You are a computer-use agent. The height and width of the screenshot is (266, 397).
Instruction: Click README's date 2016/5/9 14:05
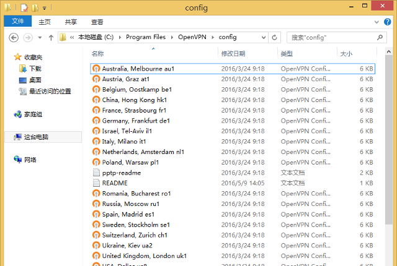coord(243,183)
